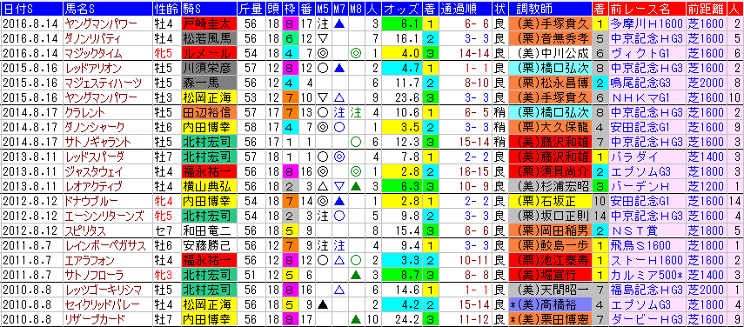Screen dimensions: 744x327
Task: Open previous race カルミア500*
Action: coord(647,275)
